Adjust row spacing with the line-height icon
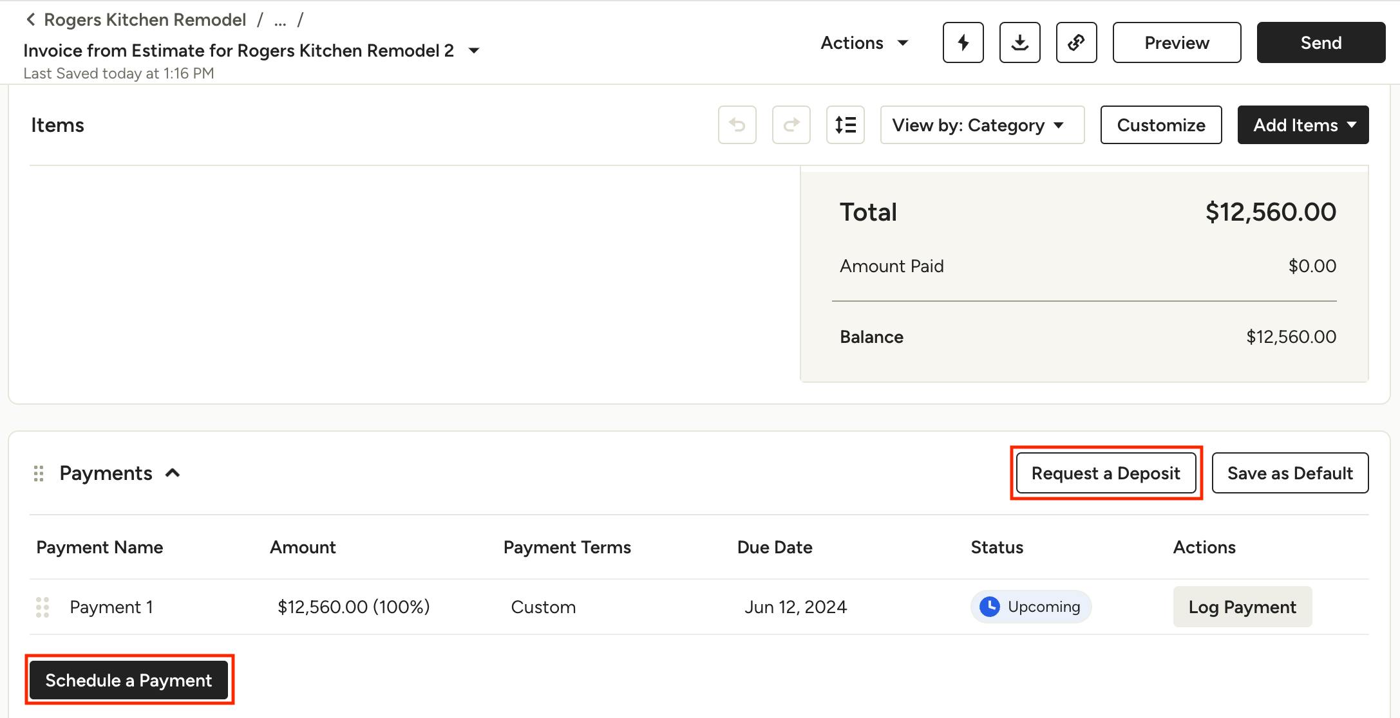Screen dimensions: 1400x718 pyautogui.click(x=845, y=125)
